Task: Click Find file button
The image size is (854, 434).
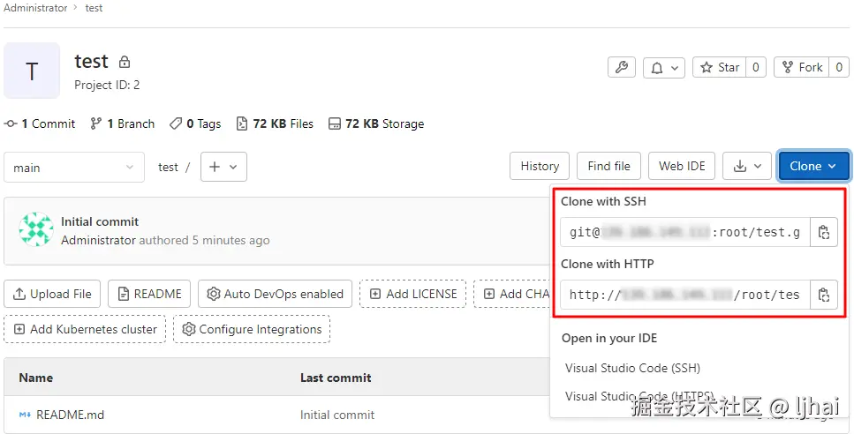Action: click(608, 166)
